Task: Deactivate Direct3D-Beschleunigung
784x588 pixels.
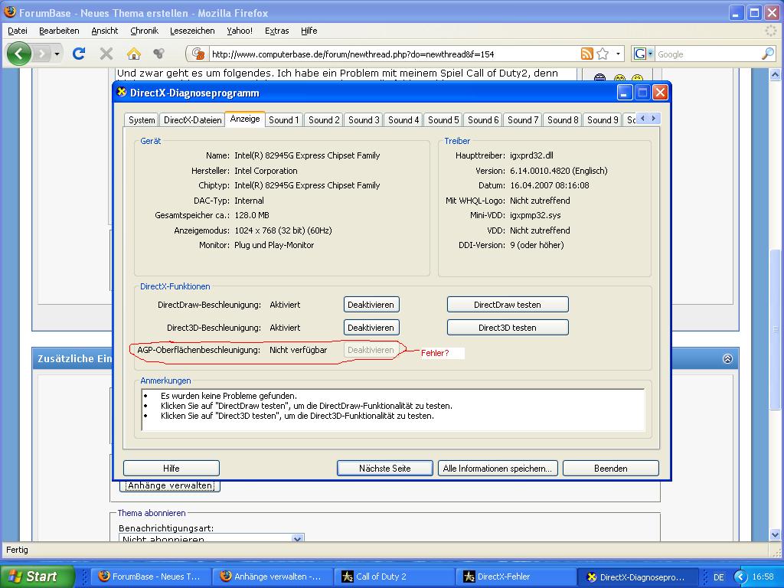Action: (371, 328)
